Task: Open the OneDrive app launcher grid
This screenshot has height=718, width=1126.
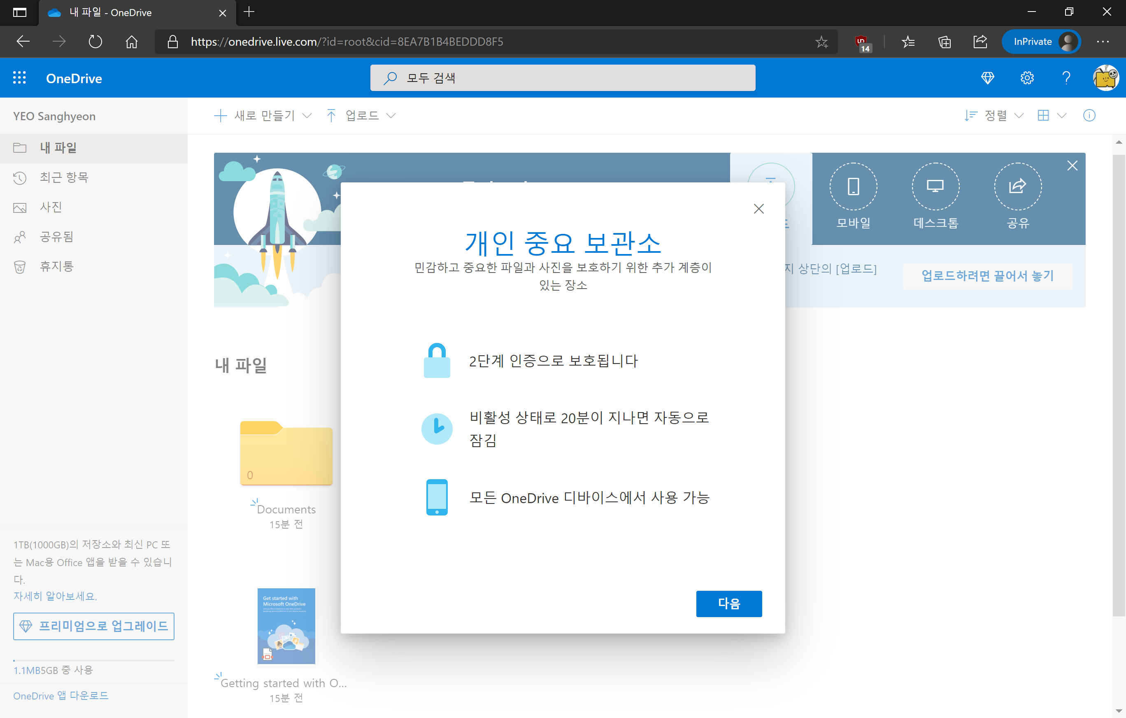Action: point(19,78)
